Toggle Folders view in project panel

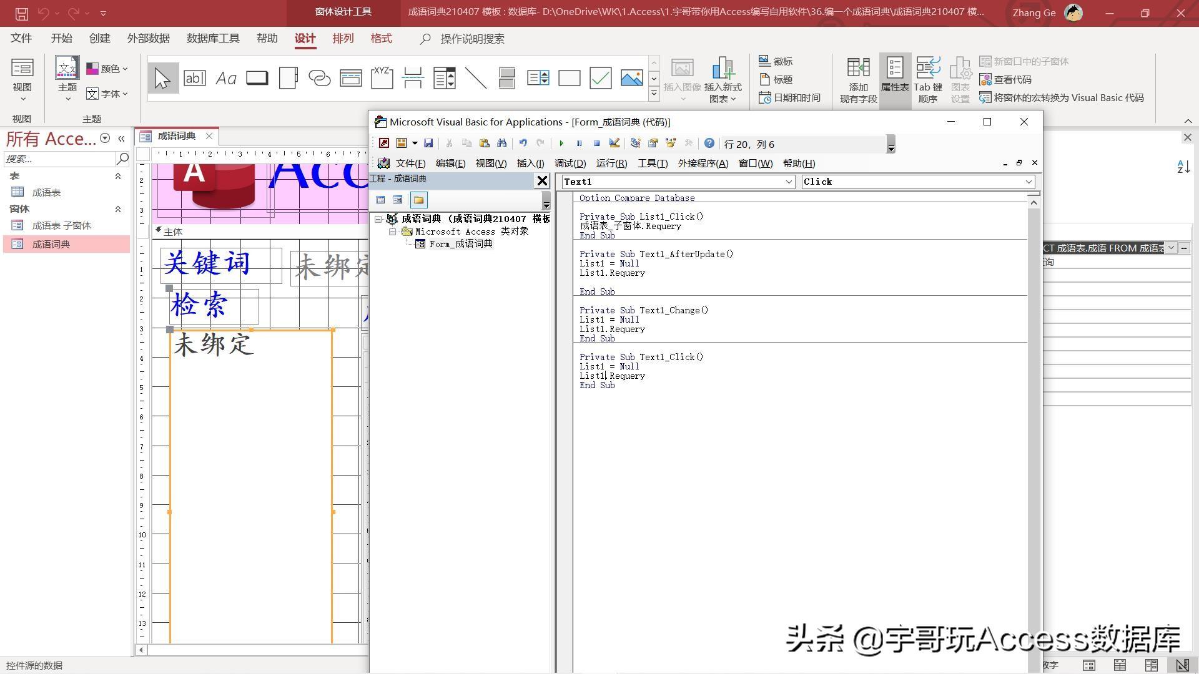418,200
